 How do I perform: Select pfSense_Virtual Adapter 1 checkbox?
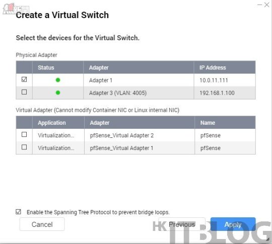[x=24, y=147]
